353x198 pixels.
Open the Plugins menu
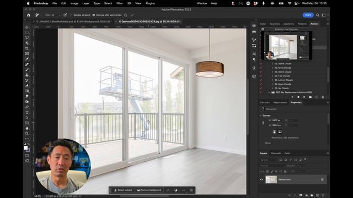point(150,3)
